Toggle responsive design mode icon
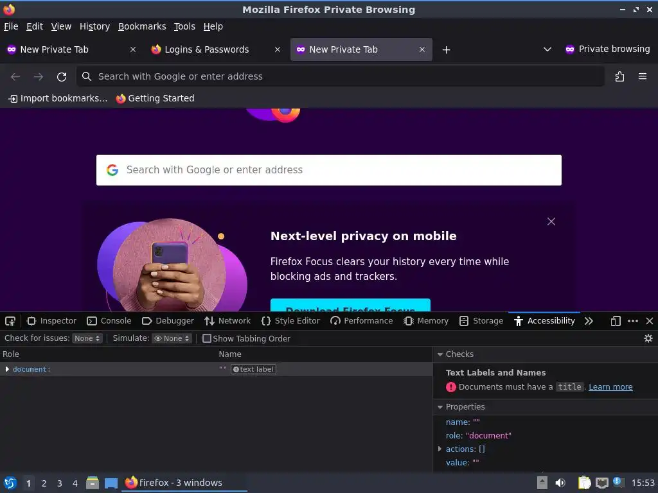The height and width of the screenshot is (493, 658). [x=615, y=321]
